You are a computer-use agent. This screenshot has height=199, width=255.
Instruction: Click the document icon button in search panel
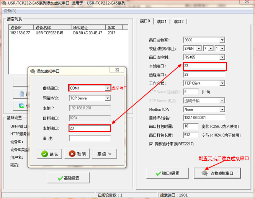coord(22,94)
